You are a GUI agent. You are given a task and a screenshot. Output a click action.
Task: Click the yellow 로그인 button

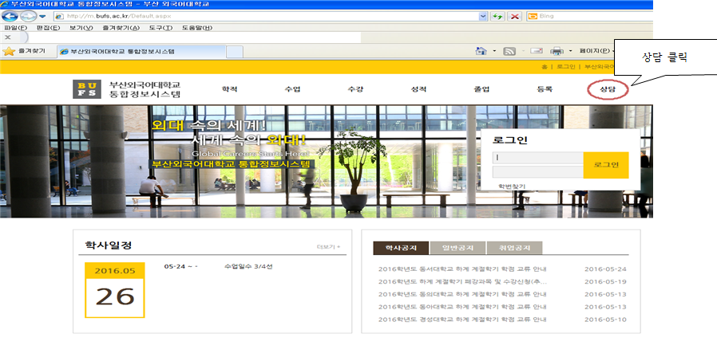click(606, 165)
